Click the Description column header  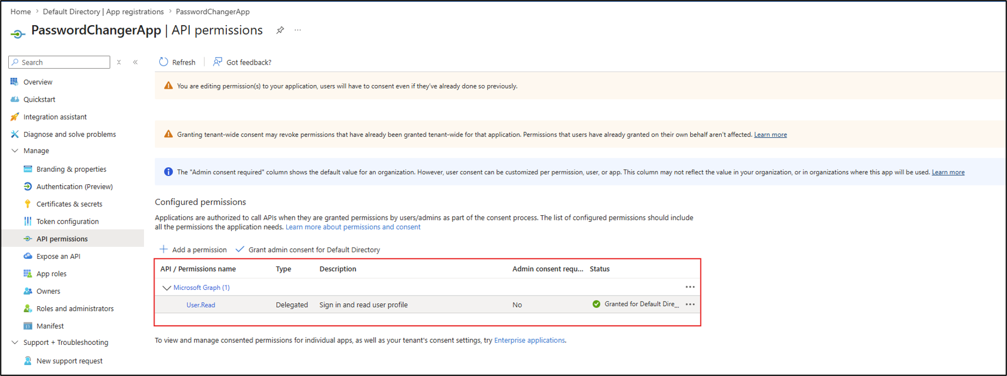click(337, 269)
